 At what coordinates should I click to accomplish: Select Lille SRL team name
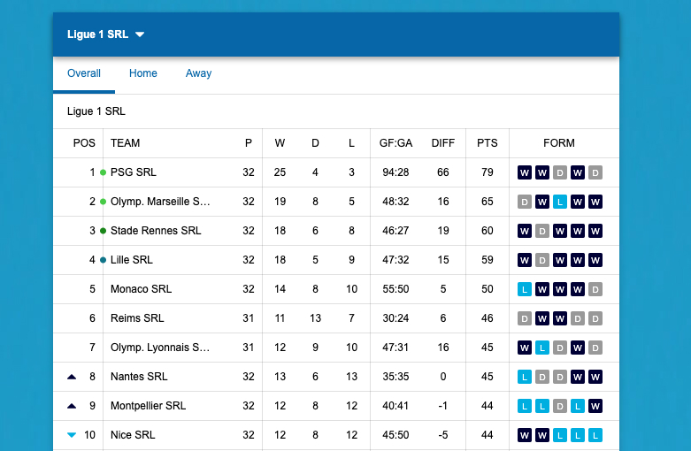pyautogui.click(x=131, y=260)
